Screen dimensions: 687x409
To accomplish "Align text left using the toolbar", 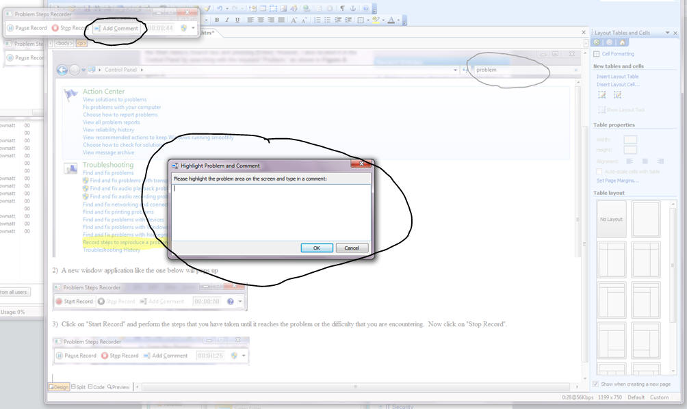I will tap(250, 20).
